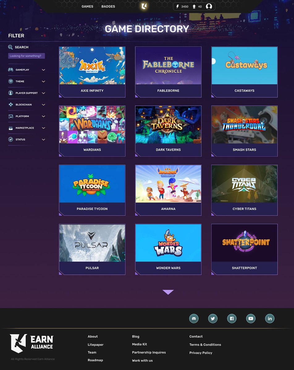Click the SEARCH label in the filter panel
This screenshot has height=370, width=294.
tap(22, 47)
